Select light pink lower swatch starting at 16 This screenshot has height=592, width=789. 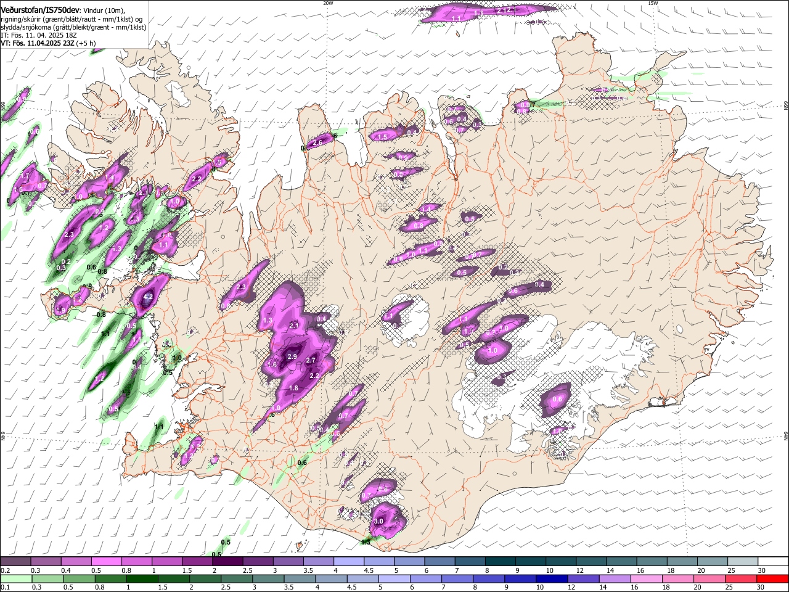[x=645, y=578]
